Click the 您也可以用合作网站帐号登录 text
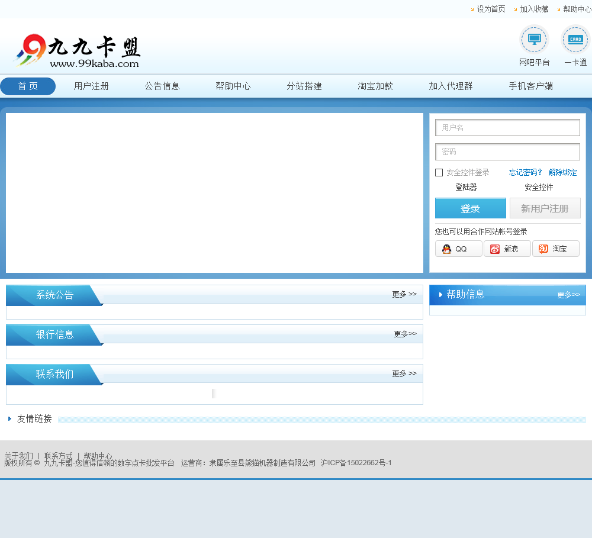This screenshot has width=592, height=538. (481, 231)
